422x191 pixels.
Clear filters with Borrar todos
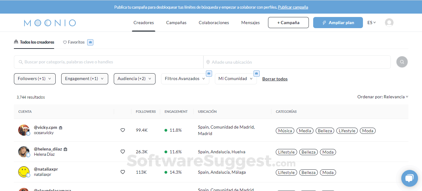click(x=275, y=79)
